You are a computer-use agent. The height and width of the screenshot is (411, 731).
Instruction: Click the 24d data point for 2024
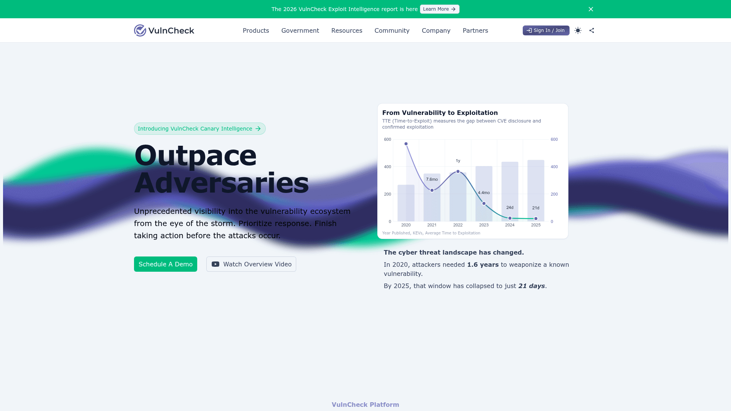(x=510, y=218)
